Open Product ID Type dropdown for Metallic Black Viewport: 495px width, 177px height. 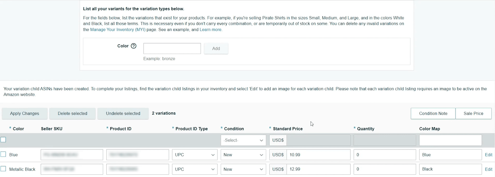tap(195, 169)
